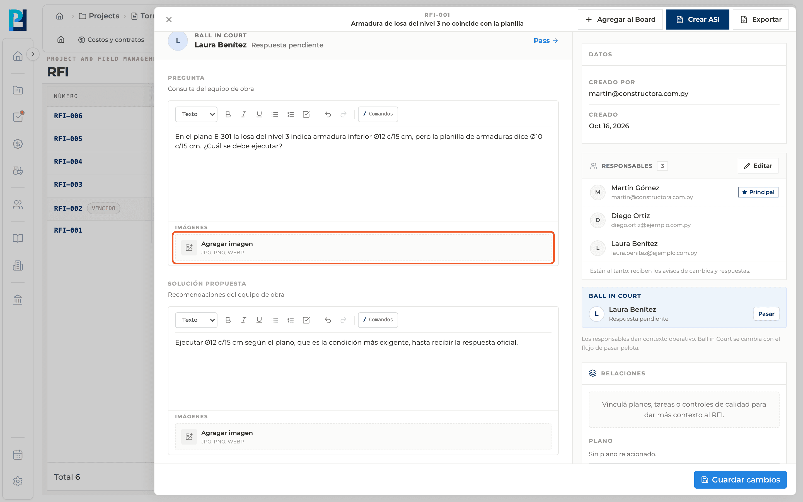
Task: Insert bullet list in Pregunta editor
Action: click(275, 114)
